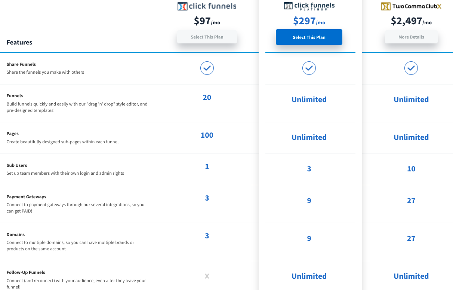Select This Plan for Platinum $297 tier
Image resolution: width=453 pixels, height=290 pixels.
pyautogui.click(x=309, y=37)
